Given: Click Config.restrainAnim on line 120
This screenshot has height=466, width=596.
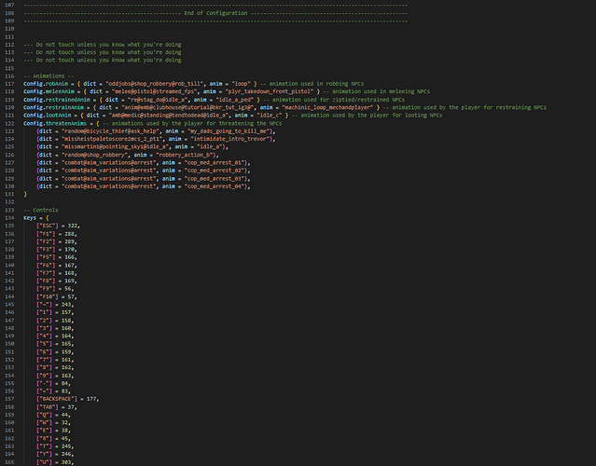Looking at the screenshot, I should pyautogui.click(x=53, y=107).
